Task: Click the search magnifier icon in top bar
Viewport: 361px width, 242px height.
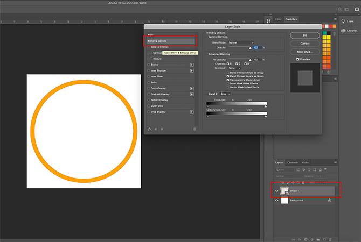Action: pos(339,9)
